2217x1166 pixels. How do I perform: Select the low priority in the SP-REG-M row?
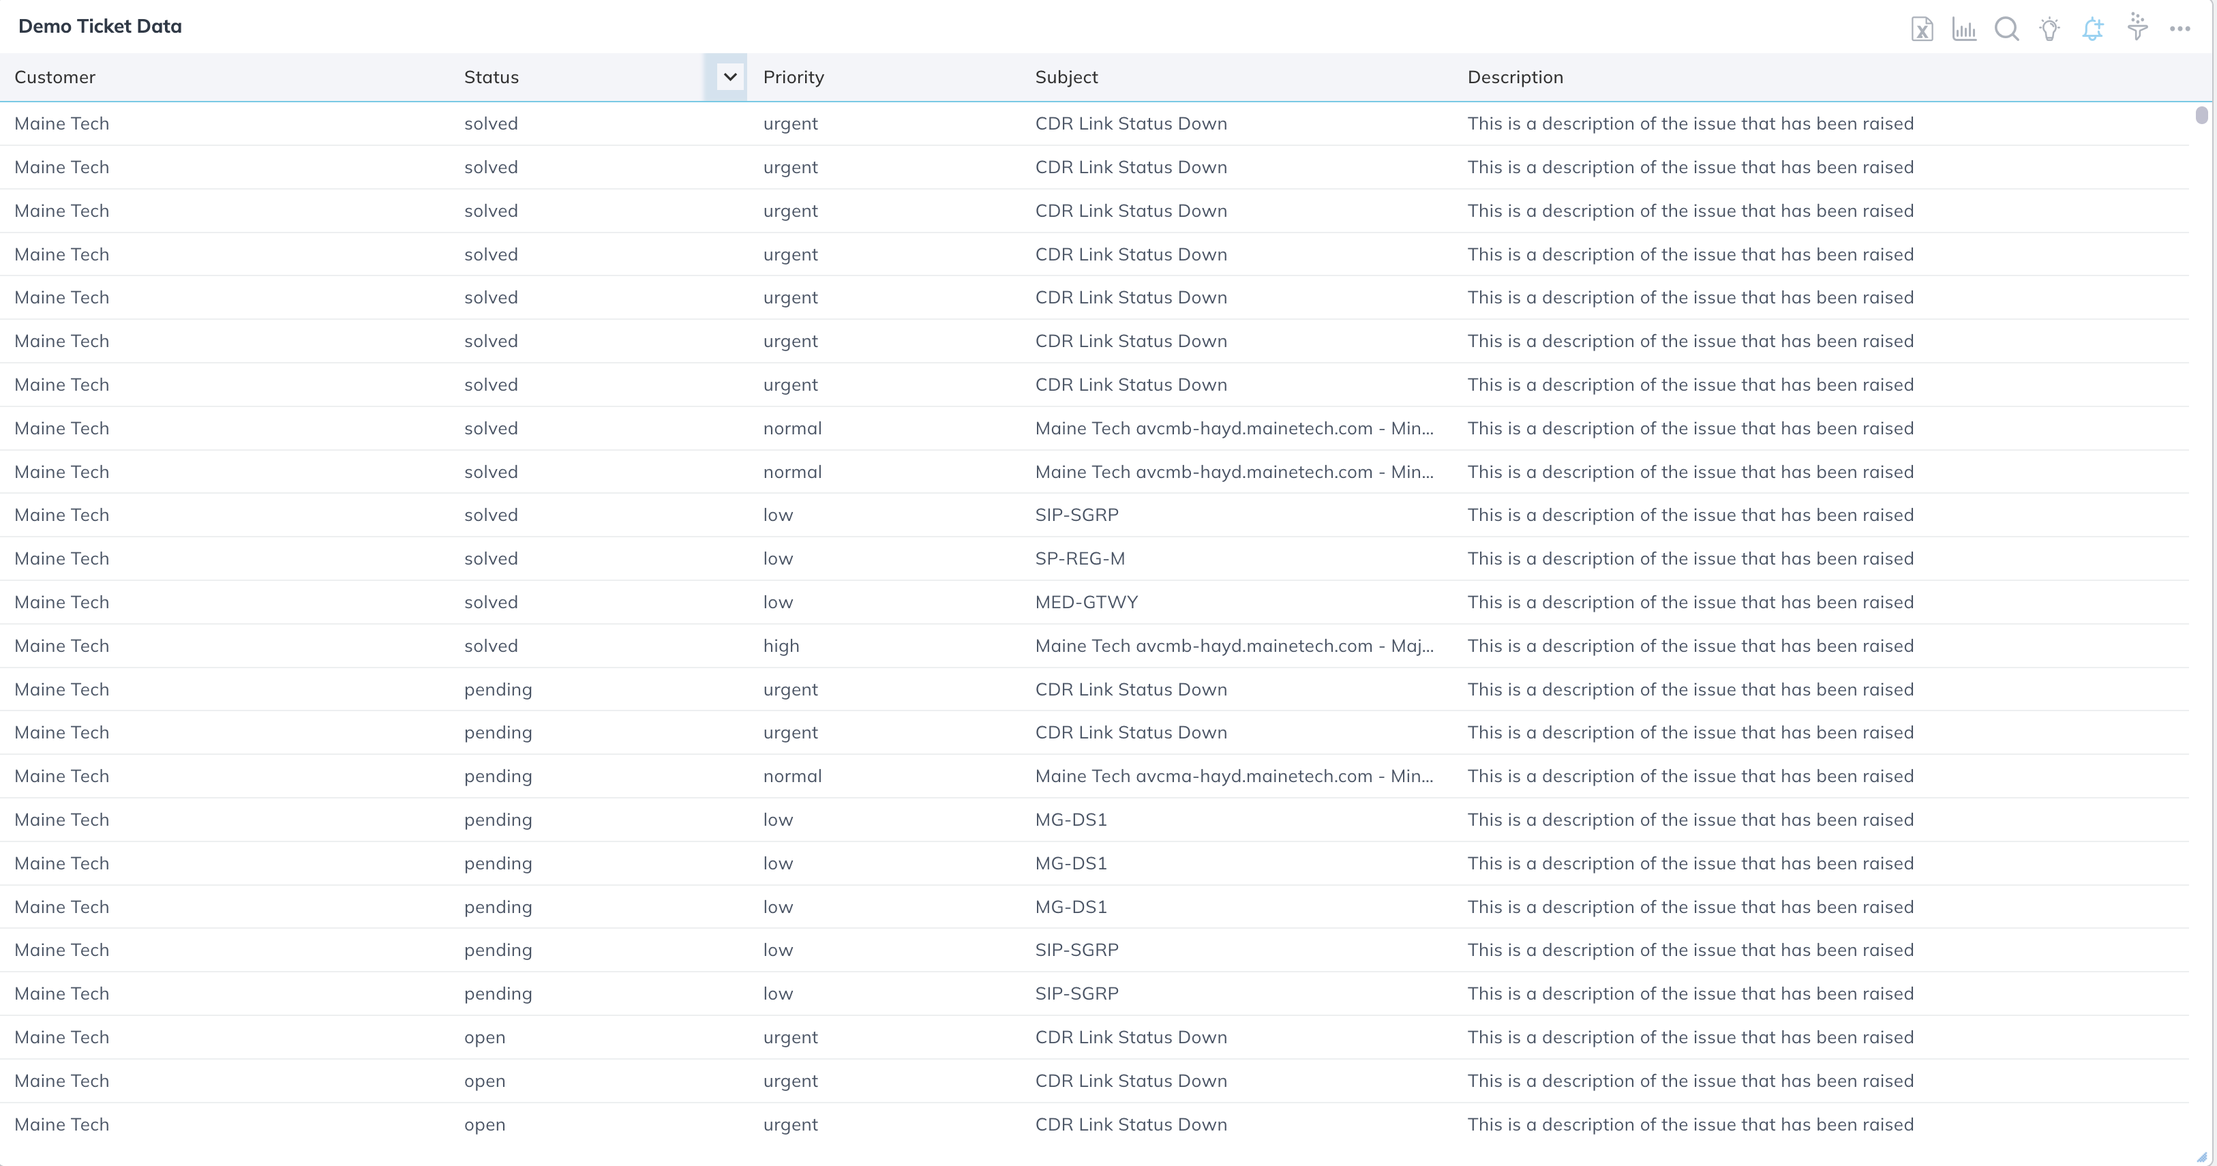click(x=778, y=558)
